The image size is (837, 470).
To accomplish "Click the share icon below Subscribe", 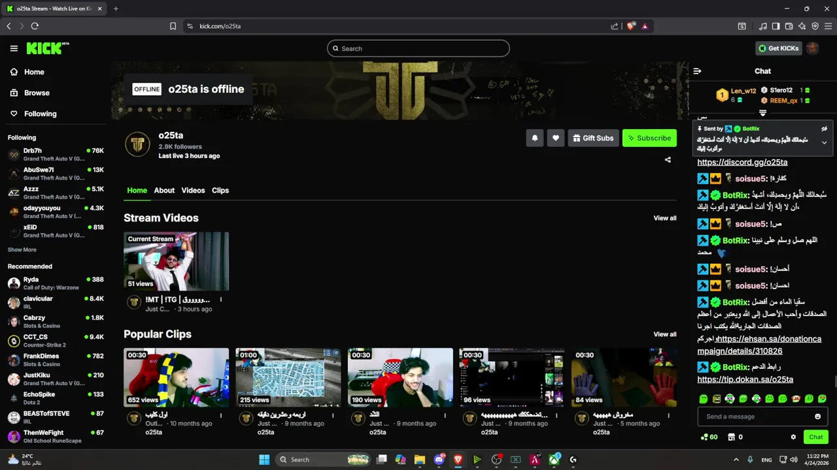I will pos(668,160).
